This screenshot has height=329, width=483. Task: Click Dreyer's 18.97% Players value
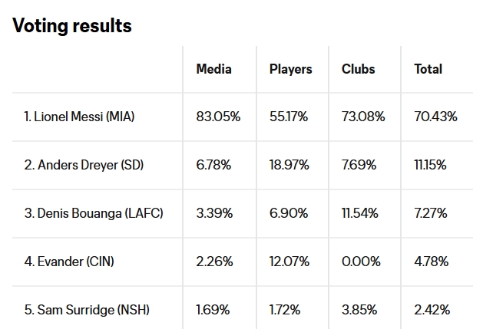[x=289, y=165]
